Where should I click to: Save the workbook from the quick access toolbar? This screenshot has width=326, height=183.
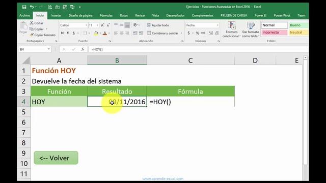point(24,7)
